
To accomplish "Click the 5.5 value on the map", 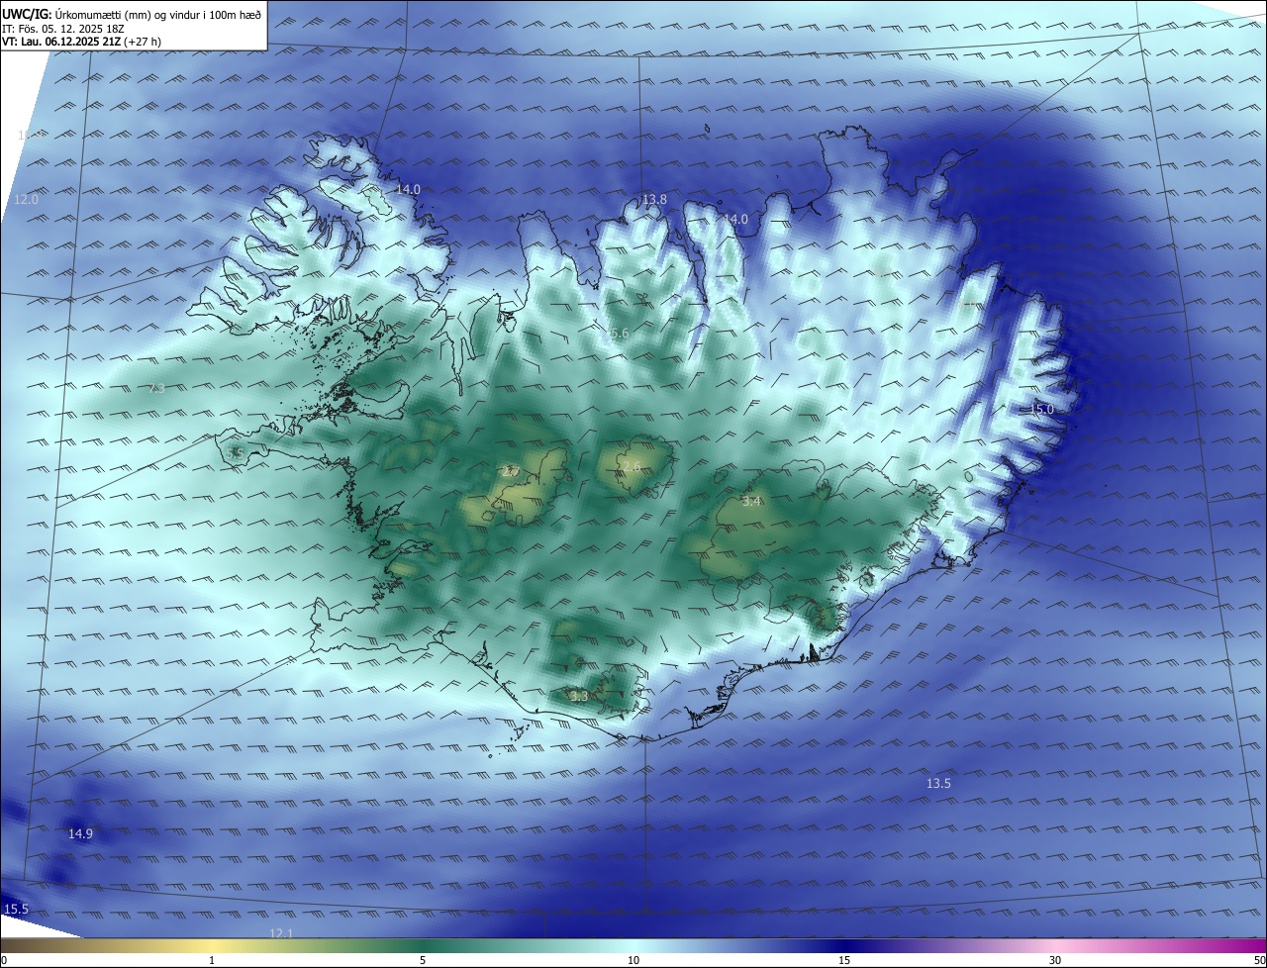I will pyautogui.click(x=235, y=452).
